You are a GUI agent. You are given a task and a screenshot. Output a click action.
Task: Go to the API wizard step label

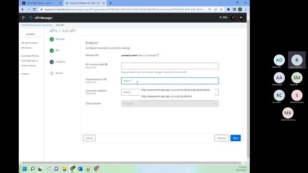coord(57,50)
